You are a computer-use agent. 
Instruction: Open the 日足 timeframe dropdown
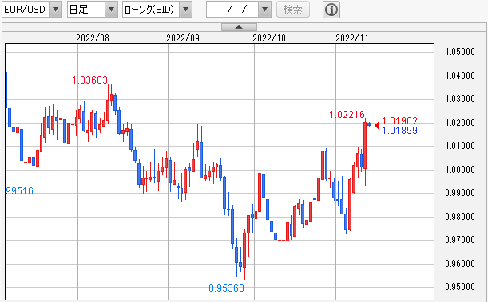coord(93,10)
